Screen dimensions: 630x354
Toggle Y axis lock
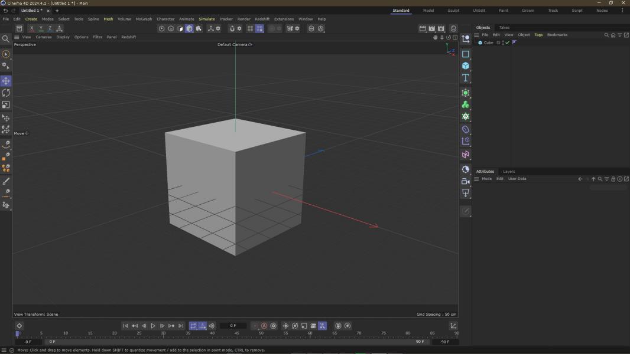[41, 28]
